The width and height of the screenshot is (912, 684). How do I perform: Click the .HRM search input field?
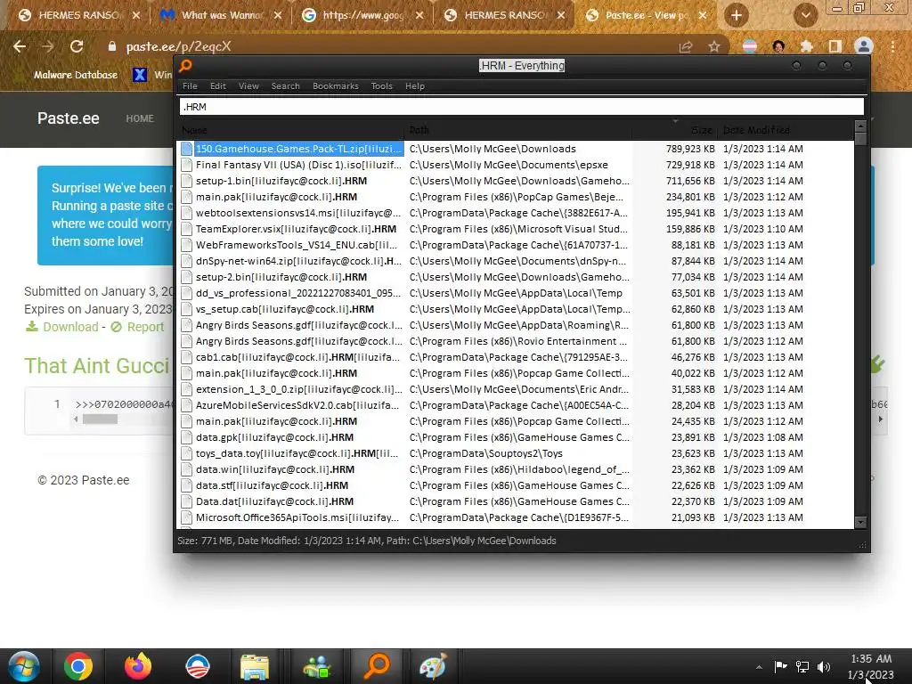tap(522, 107)
